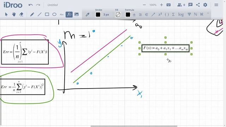The height and width of the screenshot is (127, 226).
Task: Open the sigma summation formula group
Action: [173, 14]
